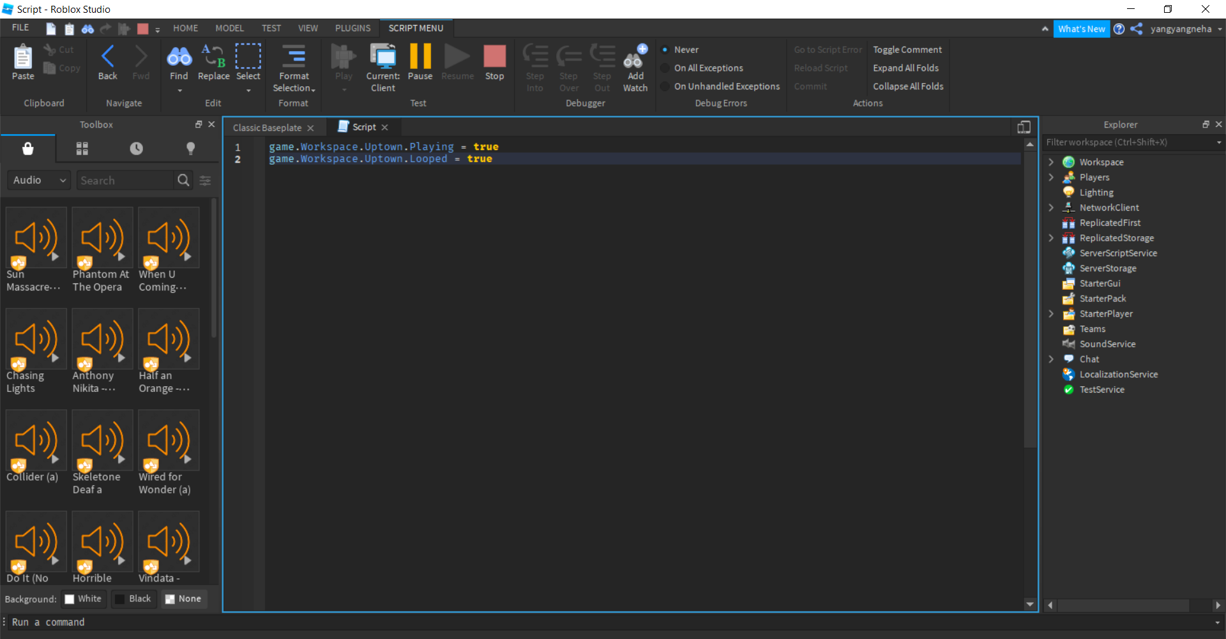The image size is (1226, 639).
Task: Set toolbox background to None
Action: (x=183, y=599)
